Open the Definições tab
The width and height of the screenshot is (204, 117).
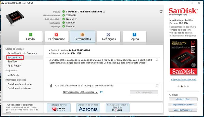(109, 36)
